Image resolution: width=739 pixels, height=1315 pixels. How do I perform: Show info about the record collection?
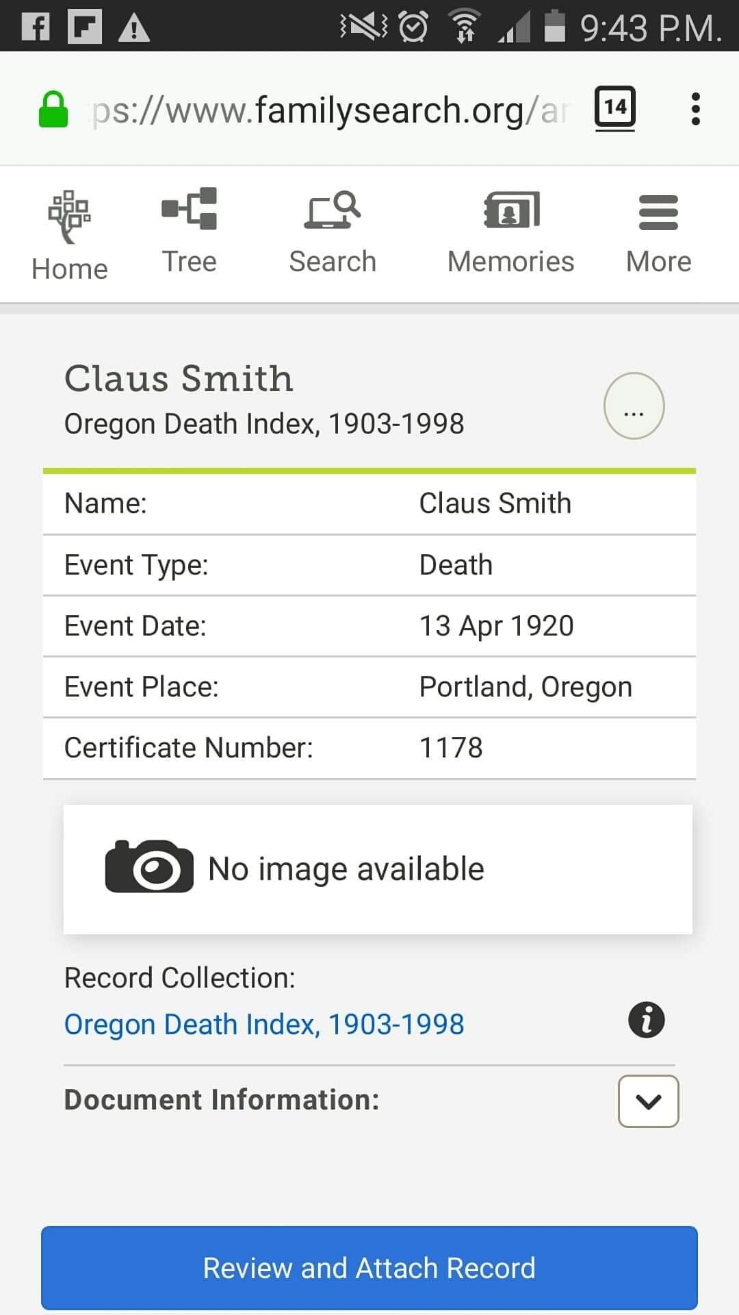point(646,1020)
